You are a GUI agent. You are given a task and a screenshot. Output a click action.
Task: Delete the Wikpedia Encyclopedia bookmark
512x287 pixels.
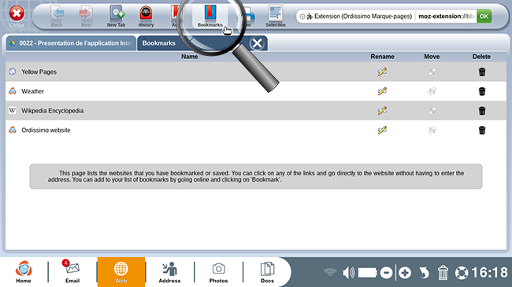pyautogui.click(x=482, y=111)
